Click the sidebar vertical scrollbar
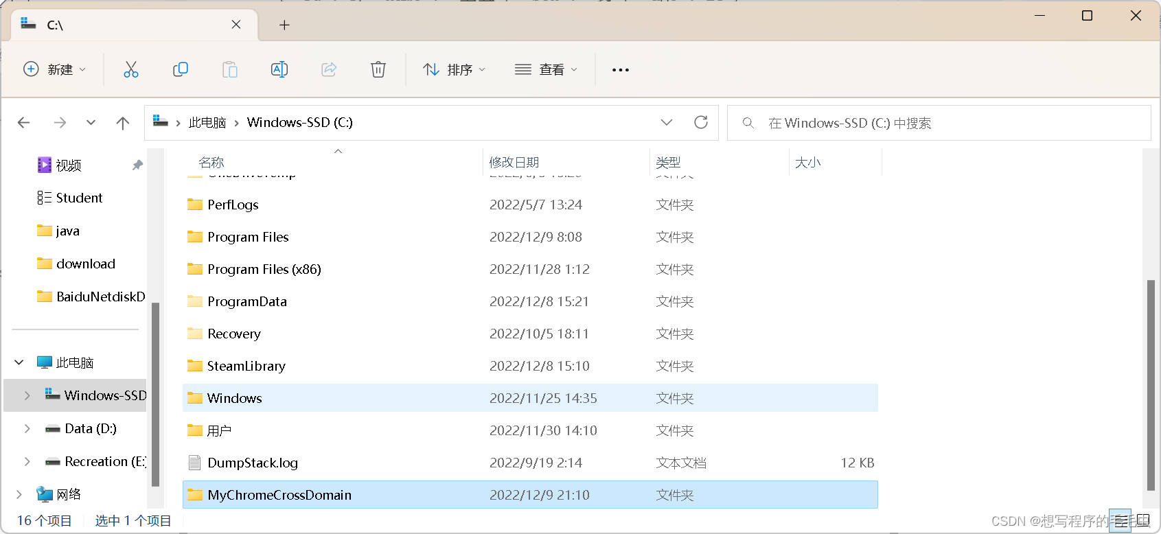The image size is (1161, 534). coord(155,395)
